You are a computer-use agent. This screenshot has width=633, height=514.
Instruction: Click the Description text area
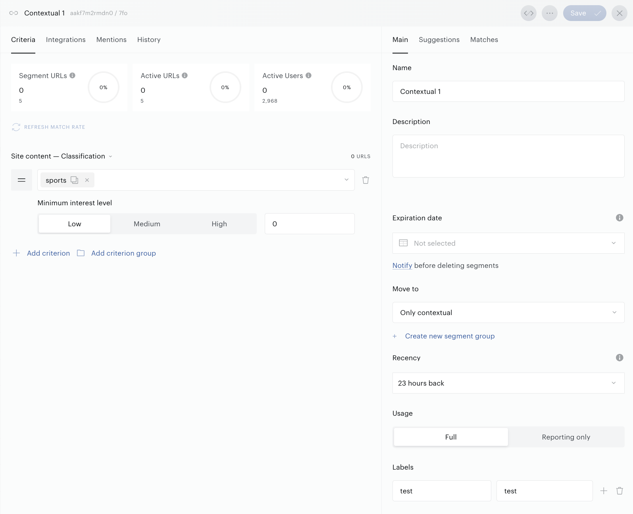pyautogui.click(x=508, y=156)
